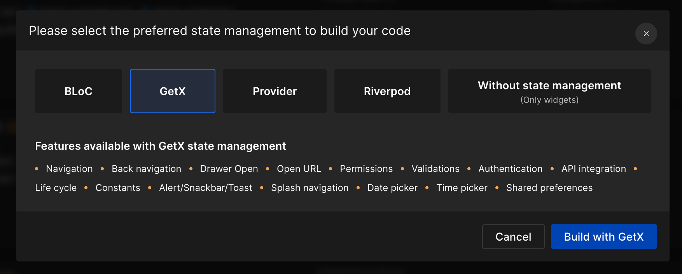
Task: Click the Authentication feature item
Action: tap(510, 169)
